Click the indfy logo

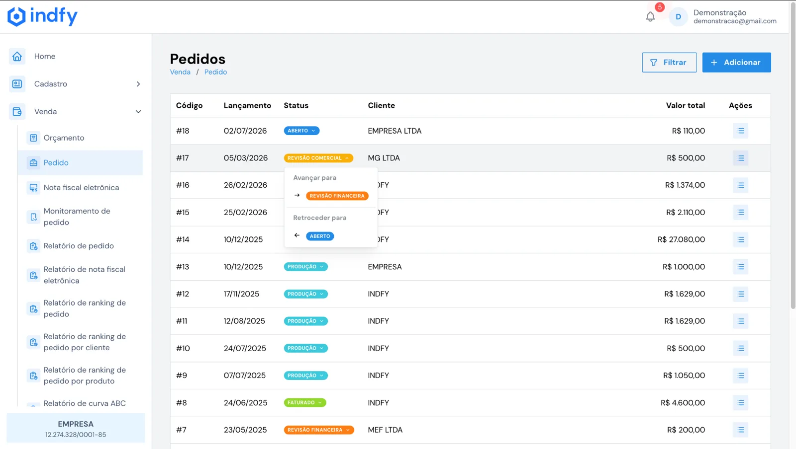42,16
